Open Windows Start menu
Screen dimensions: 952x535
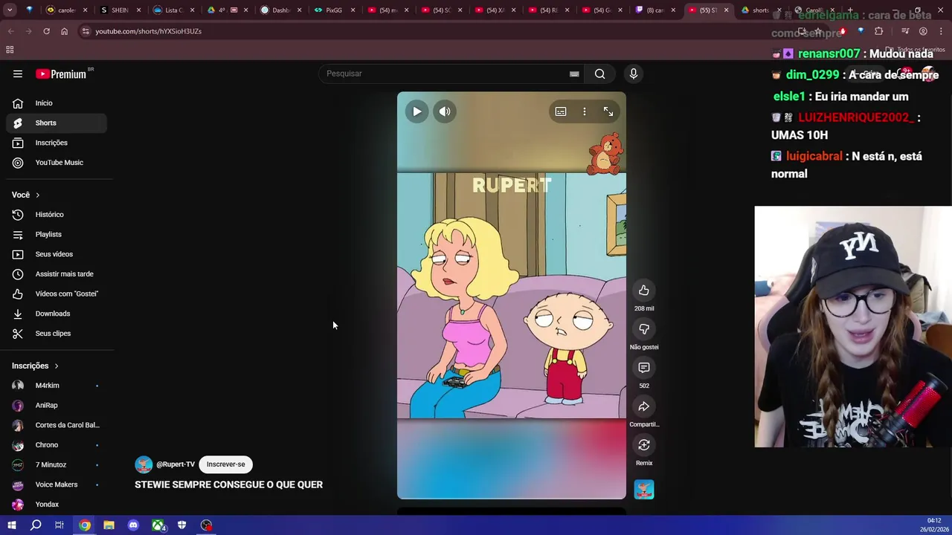[11, 525]
